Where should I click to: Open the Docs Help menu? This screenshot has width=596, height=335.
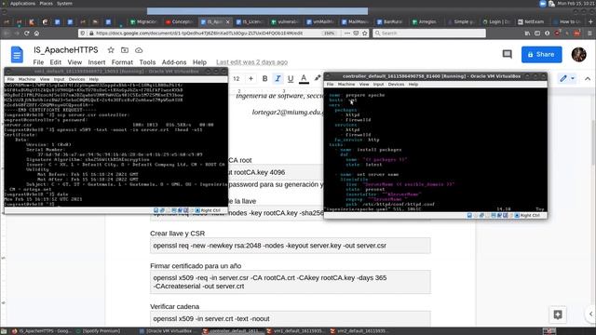[x=199, y=62]
